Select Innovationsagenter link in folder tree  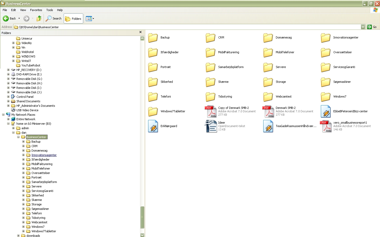coord(44,155)
